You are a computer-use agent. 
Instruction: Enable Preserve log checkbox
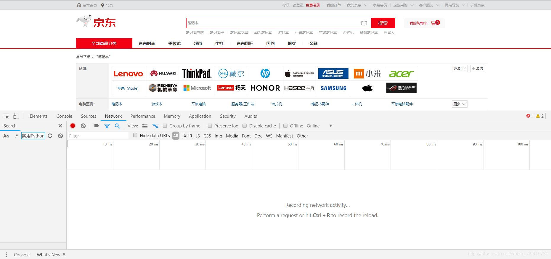point(210,126)
